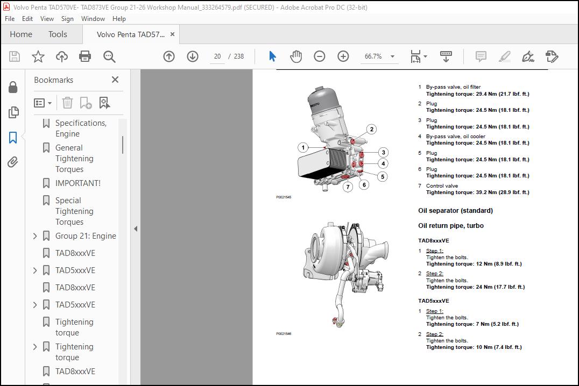
Task: Expand the second Tightening torque bookmark
Action: click(x=35, y=347)
